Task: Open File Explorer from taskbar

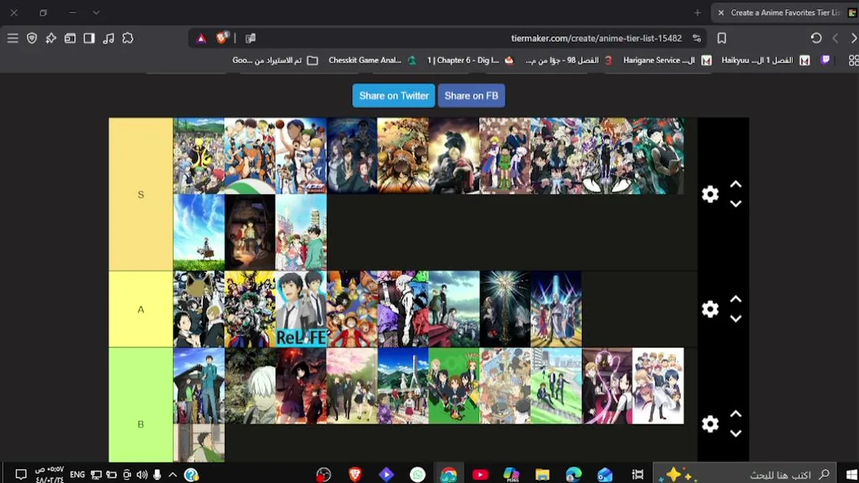Action: [542, 475]
